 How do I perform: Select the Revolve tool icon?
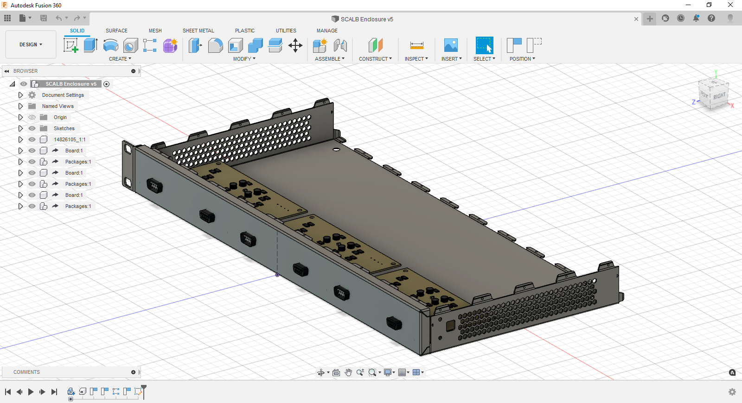[x=110, y=45]
